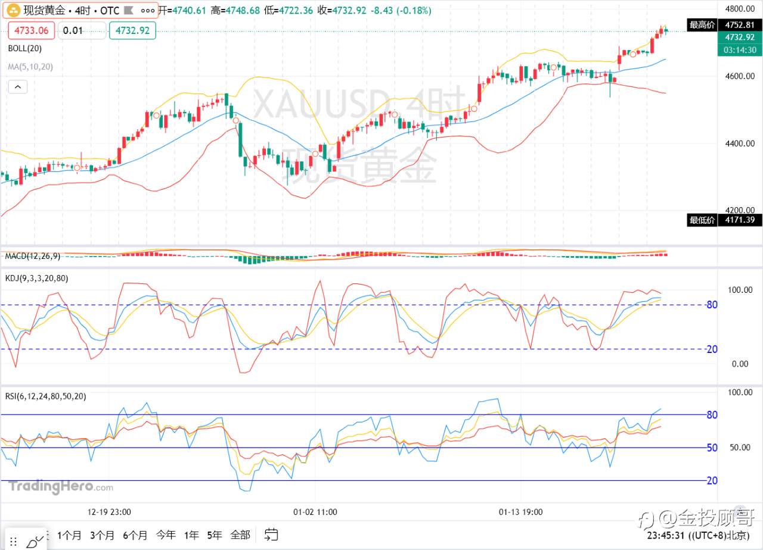Switch range to 1个月
The height and width of the screenshot is (550, 763).
(70, 535)
